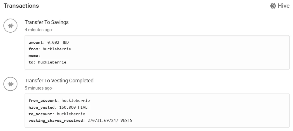
Task: Click the '5 minutes ago' timestamp
Action: (38, 88)
